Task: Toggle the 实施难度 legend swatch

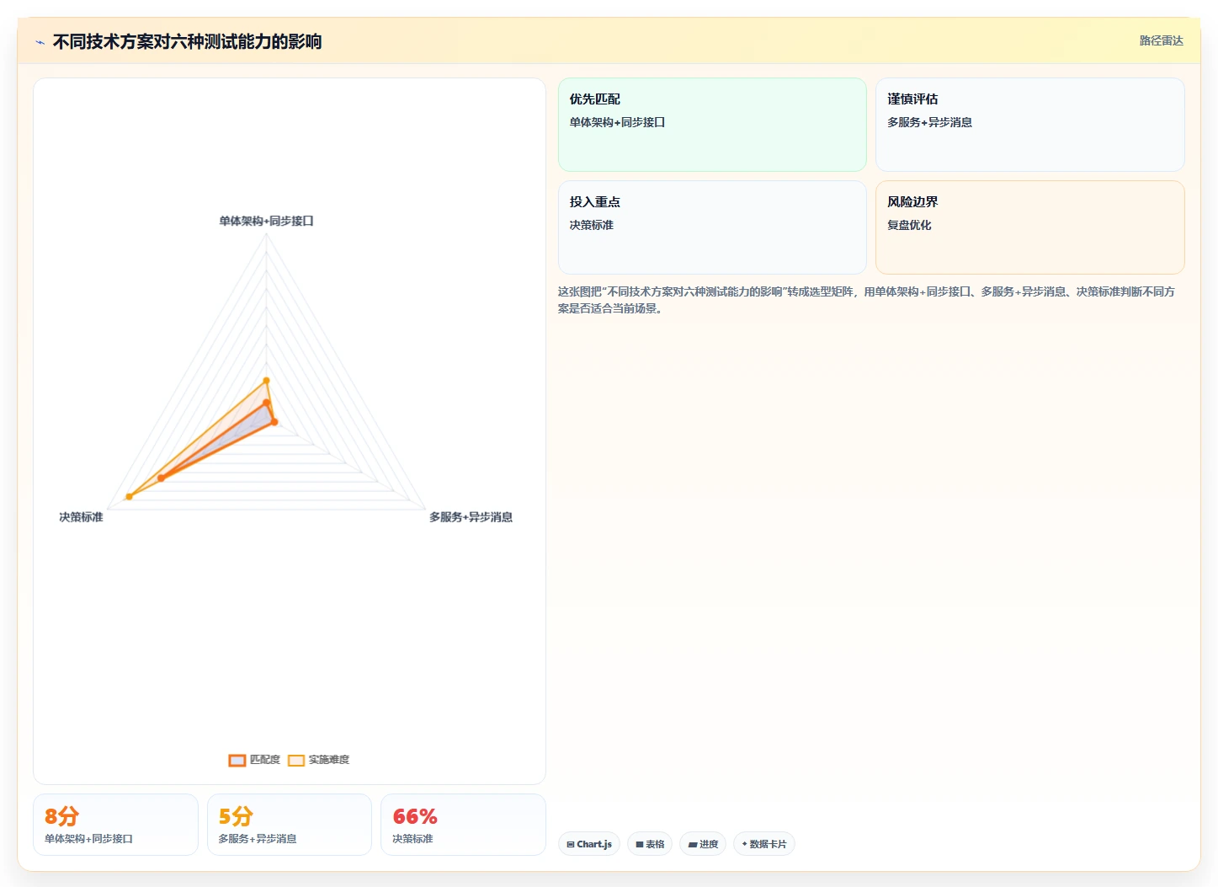Action: (296, 760)
